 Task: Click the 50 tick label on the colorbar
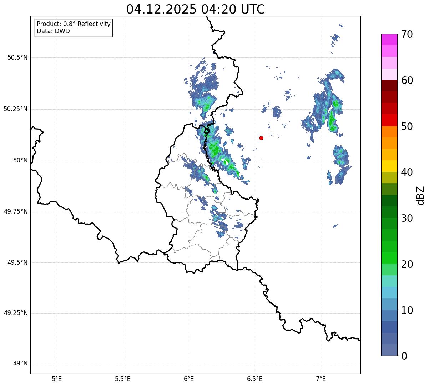[407, 126]
